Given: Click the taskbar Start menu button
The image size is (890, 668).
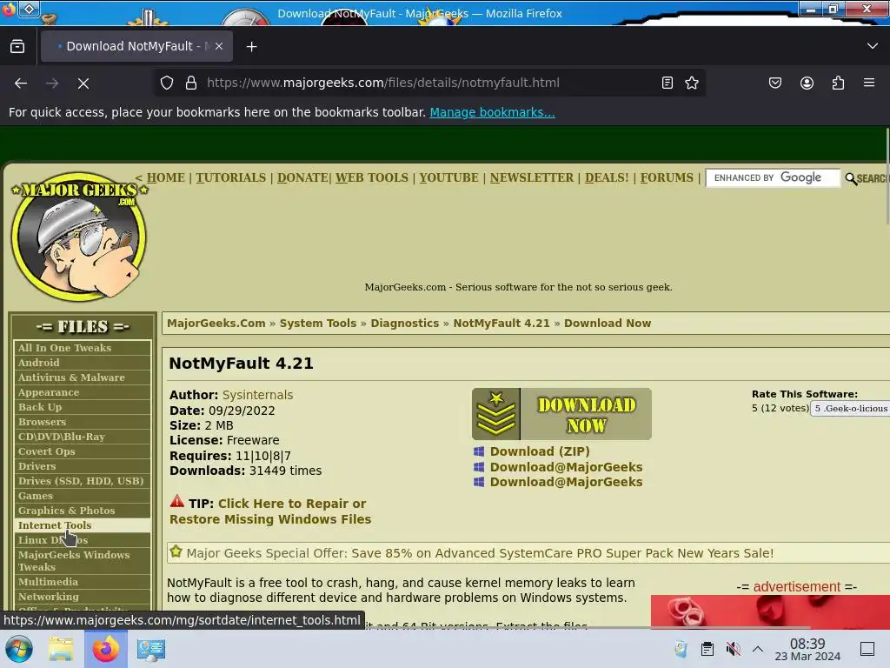Looking at the screenshot, I should point(19,649).
